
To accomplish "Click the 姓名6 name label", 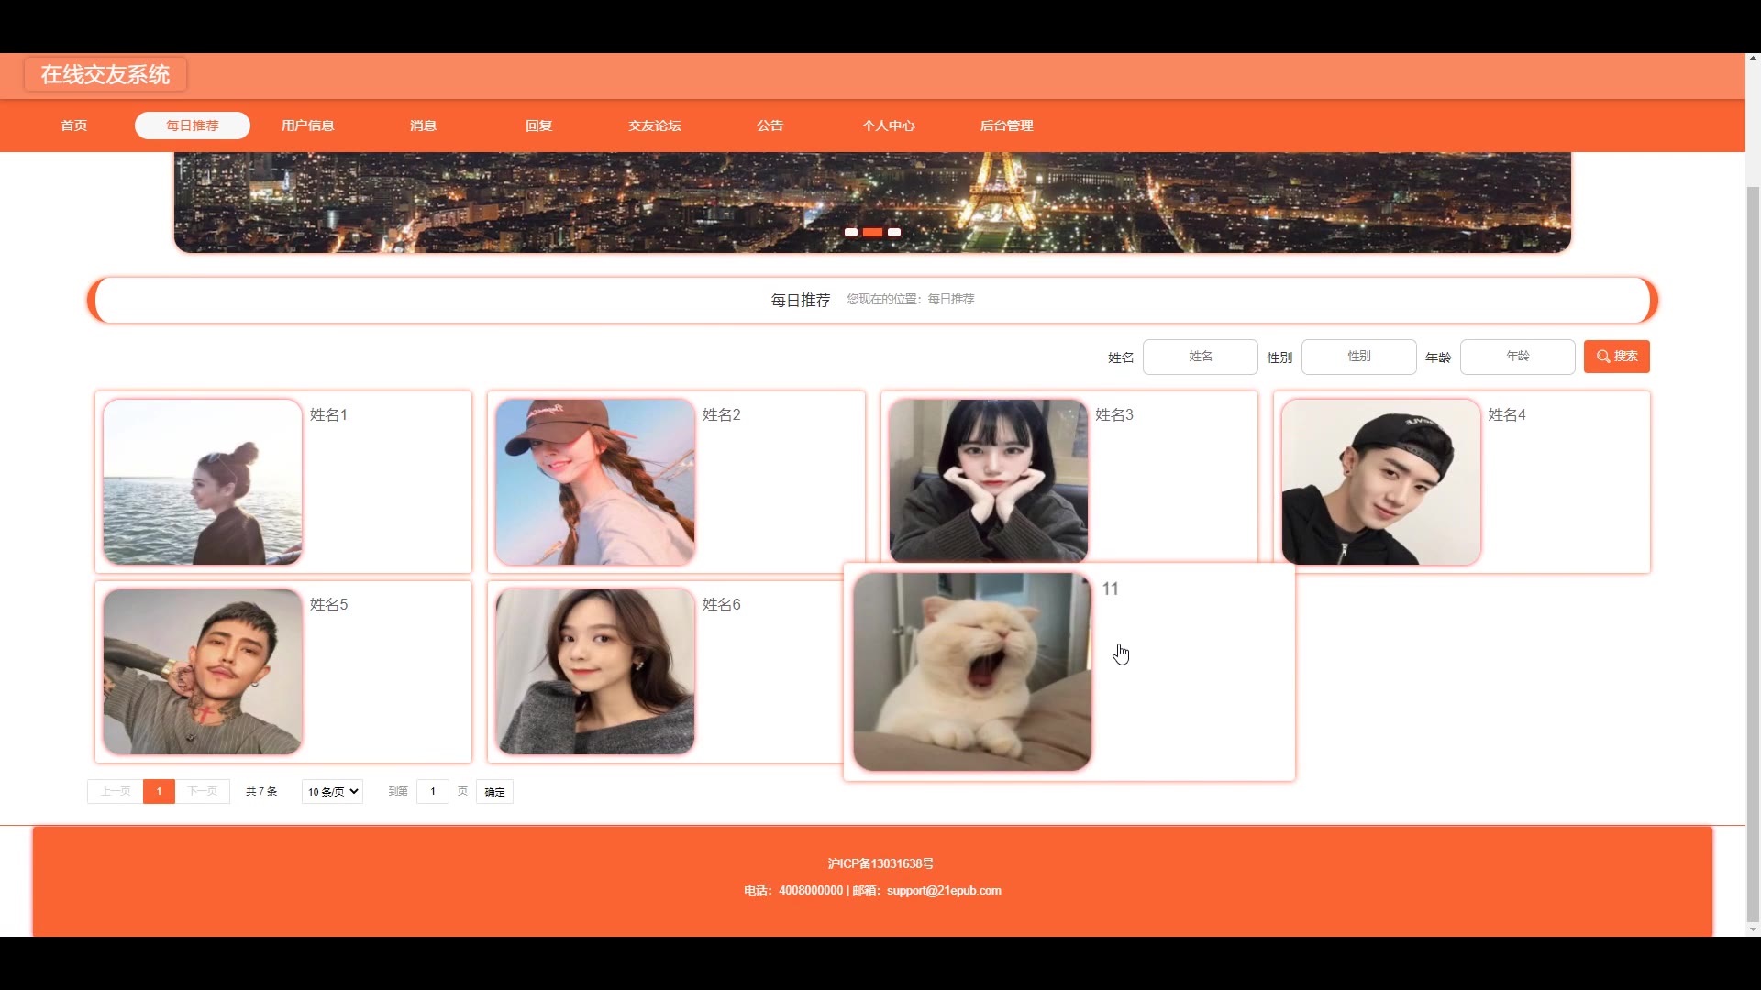I will tap(722, 605).
